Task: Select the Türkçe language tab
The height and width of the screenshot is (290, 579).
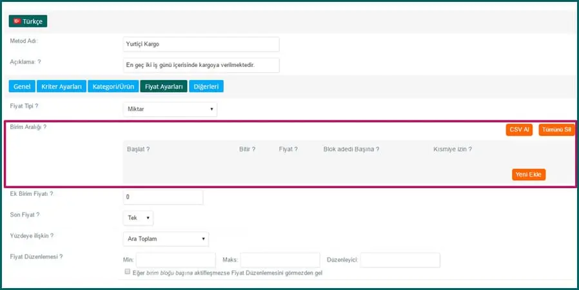Action: pyautogui.click(x=28, y=21)
